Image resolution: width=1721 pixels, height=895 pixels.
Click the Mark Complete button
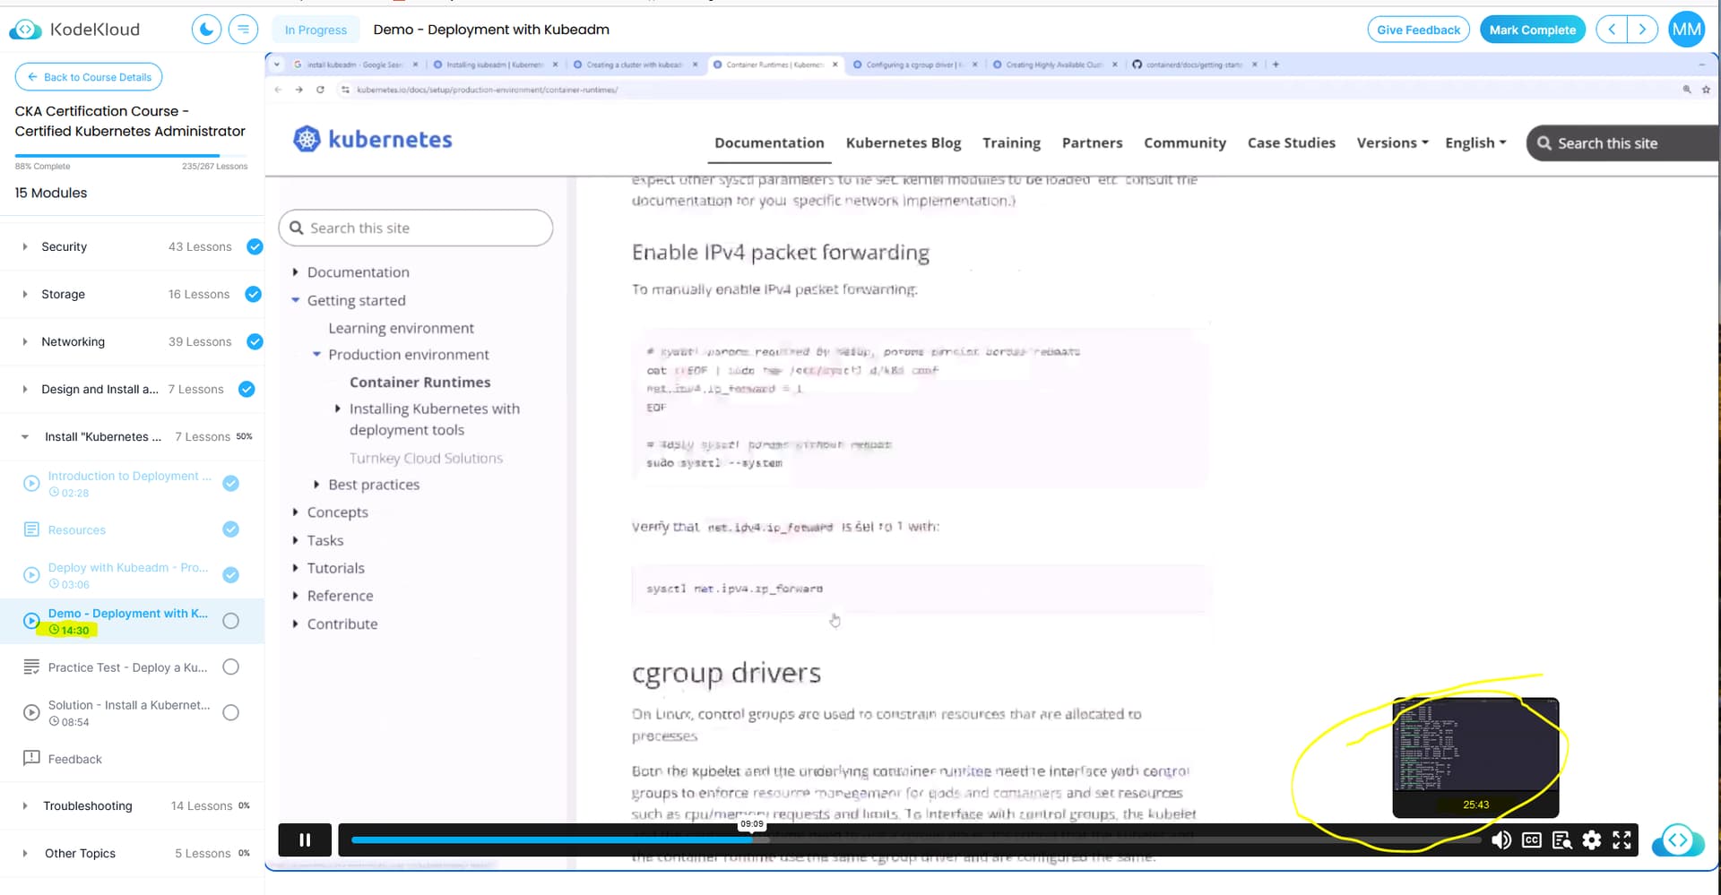(1532, 30)
